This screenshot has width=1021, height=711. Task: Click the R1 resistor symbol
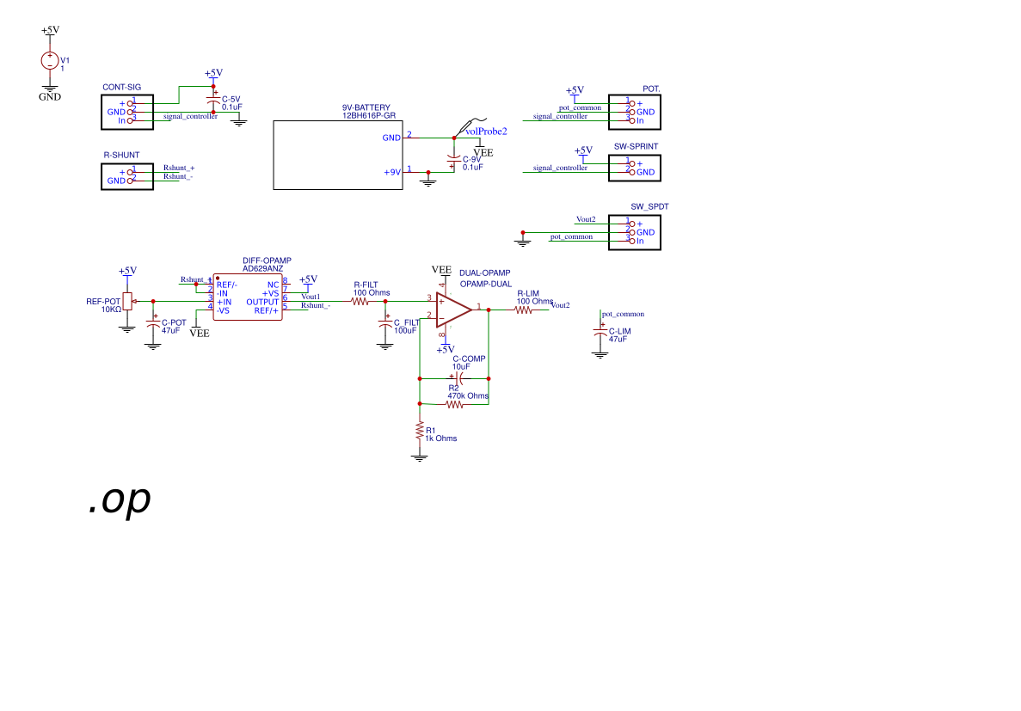420,431
